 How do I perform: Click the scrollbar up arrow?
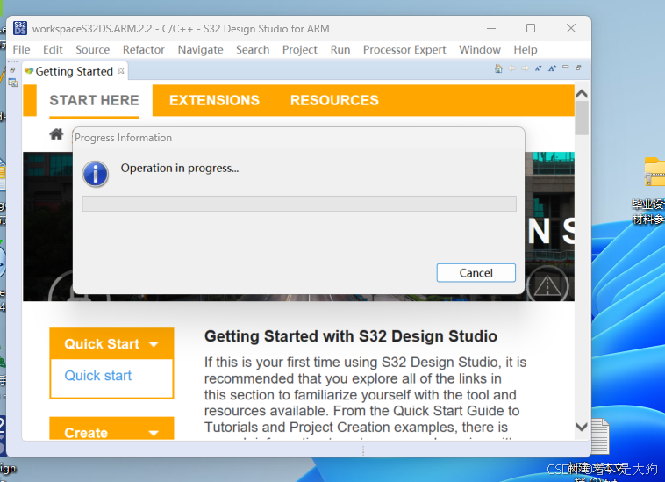pos(582,94)
